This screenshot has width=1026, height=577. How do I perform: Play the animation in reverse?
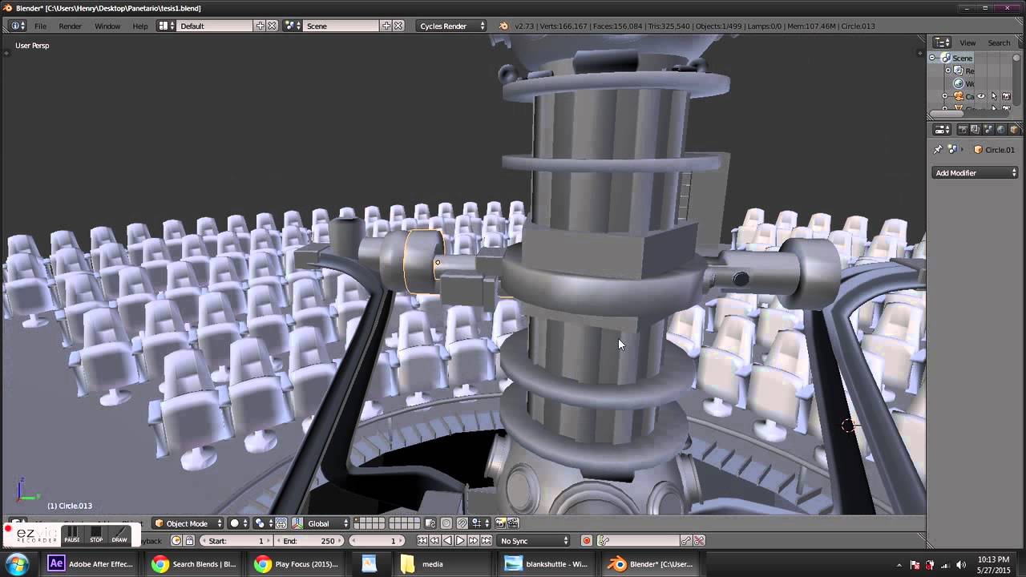pyautogui.click(x=447, y=541)
